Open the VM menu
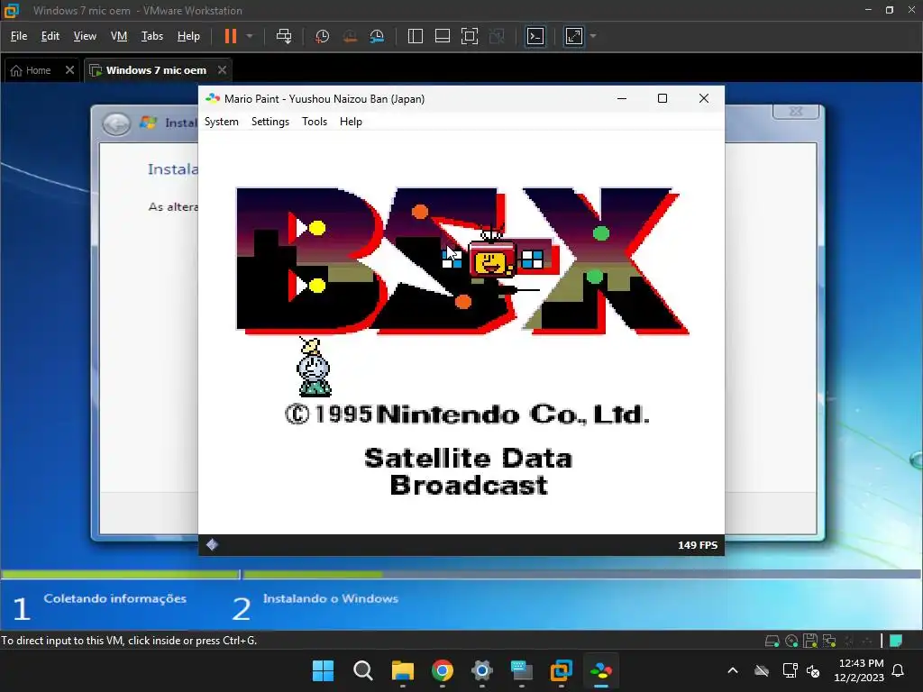The height and width of the screenshot is (692, 923). pos(119,36)
